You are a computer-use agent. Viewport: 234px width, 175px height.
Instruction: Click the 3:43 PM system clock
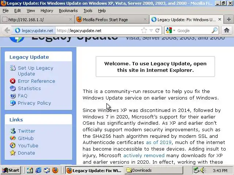[220, 170]
